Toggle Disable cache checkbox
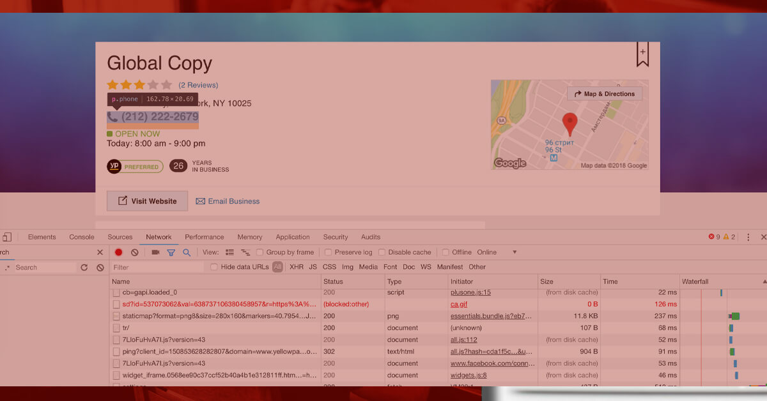Viewport: 767px width, 401px height. (x=382, y=252)
